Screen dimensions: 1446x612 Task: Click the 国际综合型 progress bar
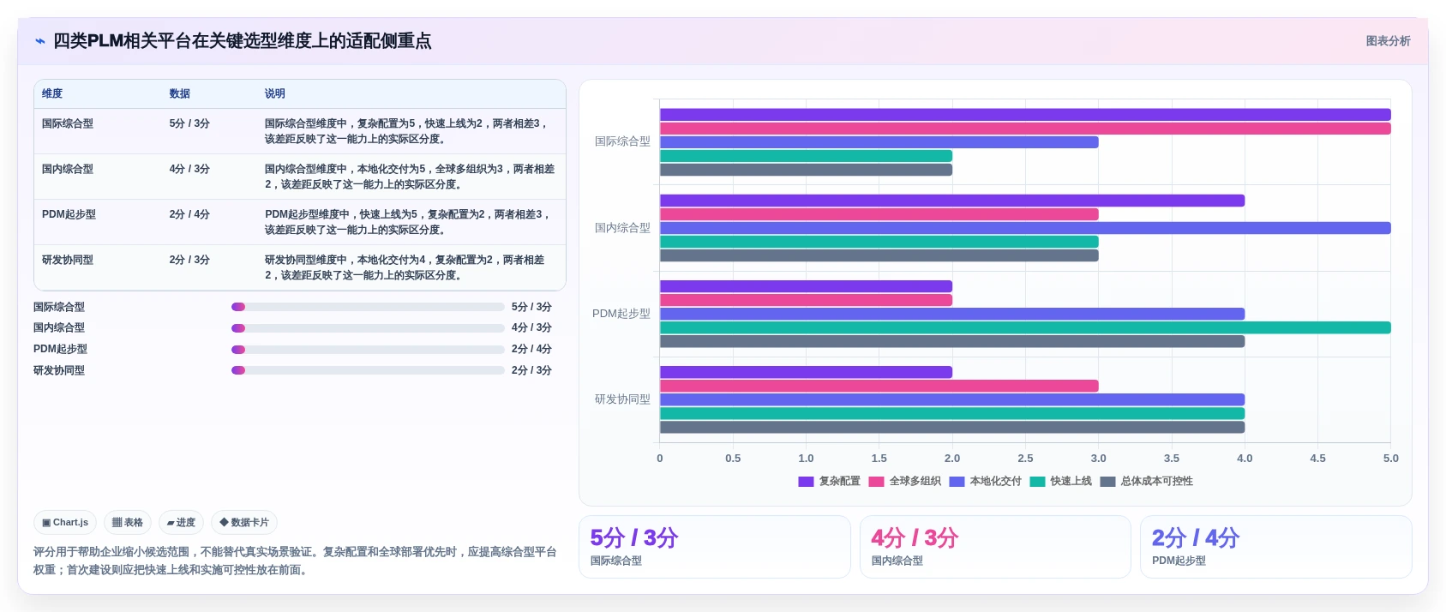[368, 307]
